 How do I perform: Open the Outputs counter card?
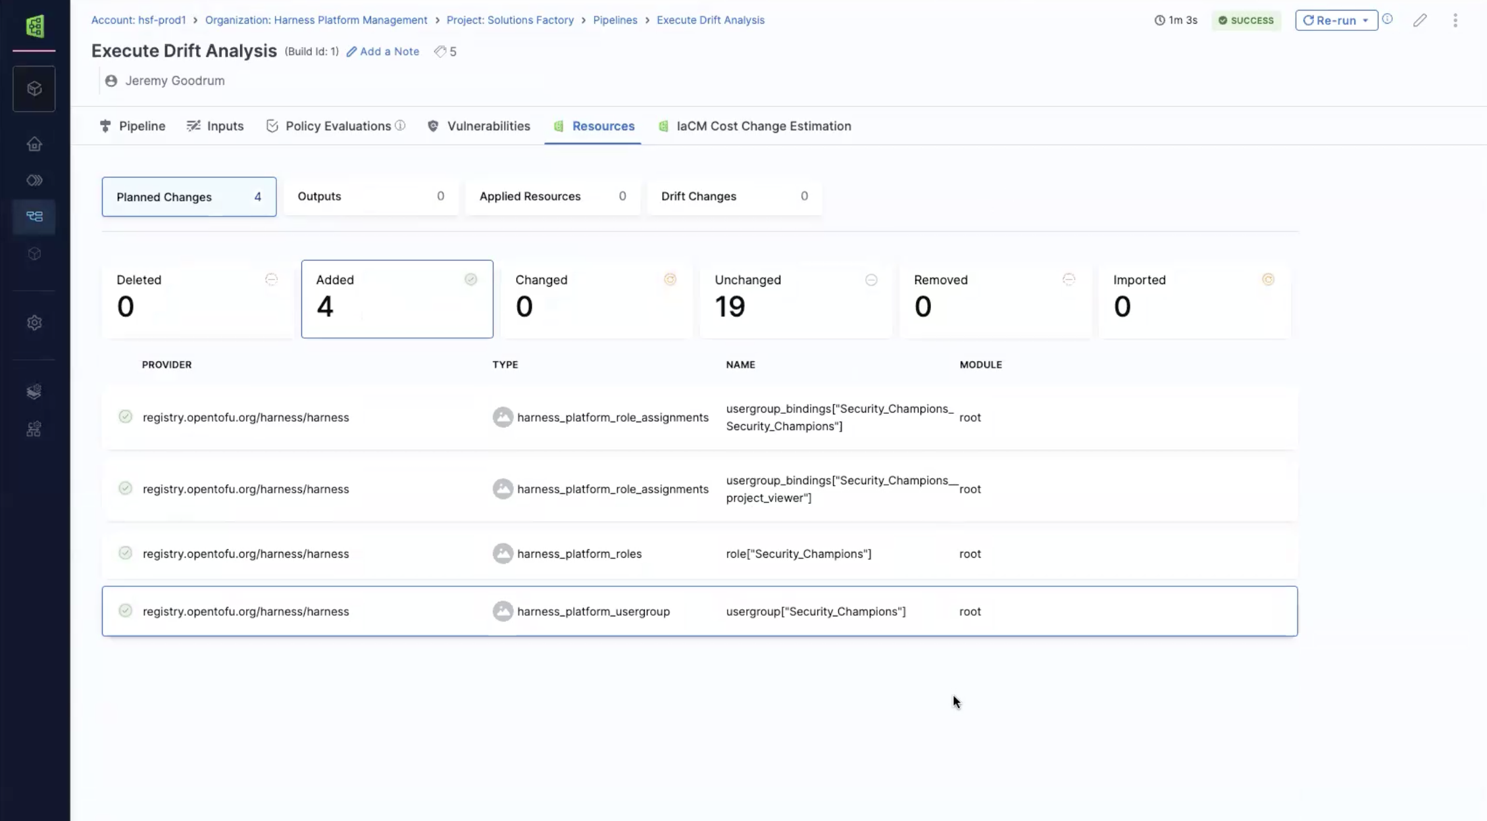point(370,196)
